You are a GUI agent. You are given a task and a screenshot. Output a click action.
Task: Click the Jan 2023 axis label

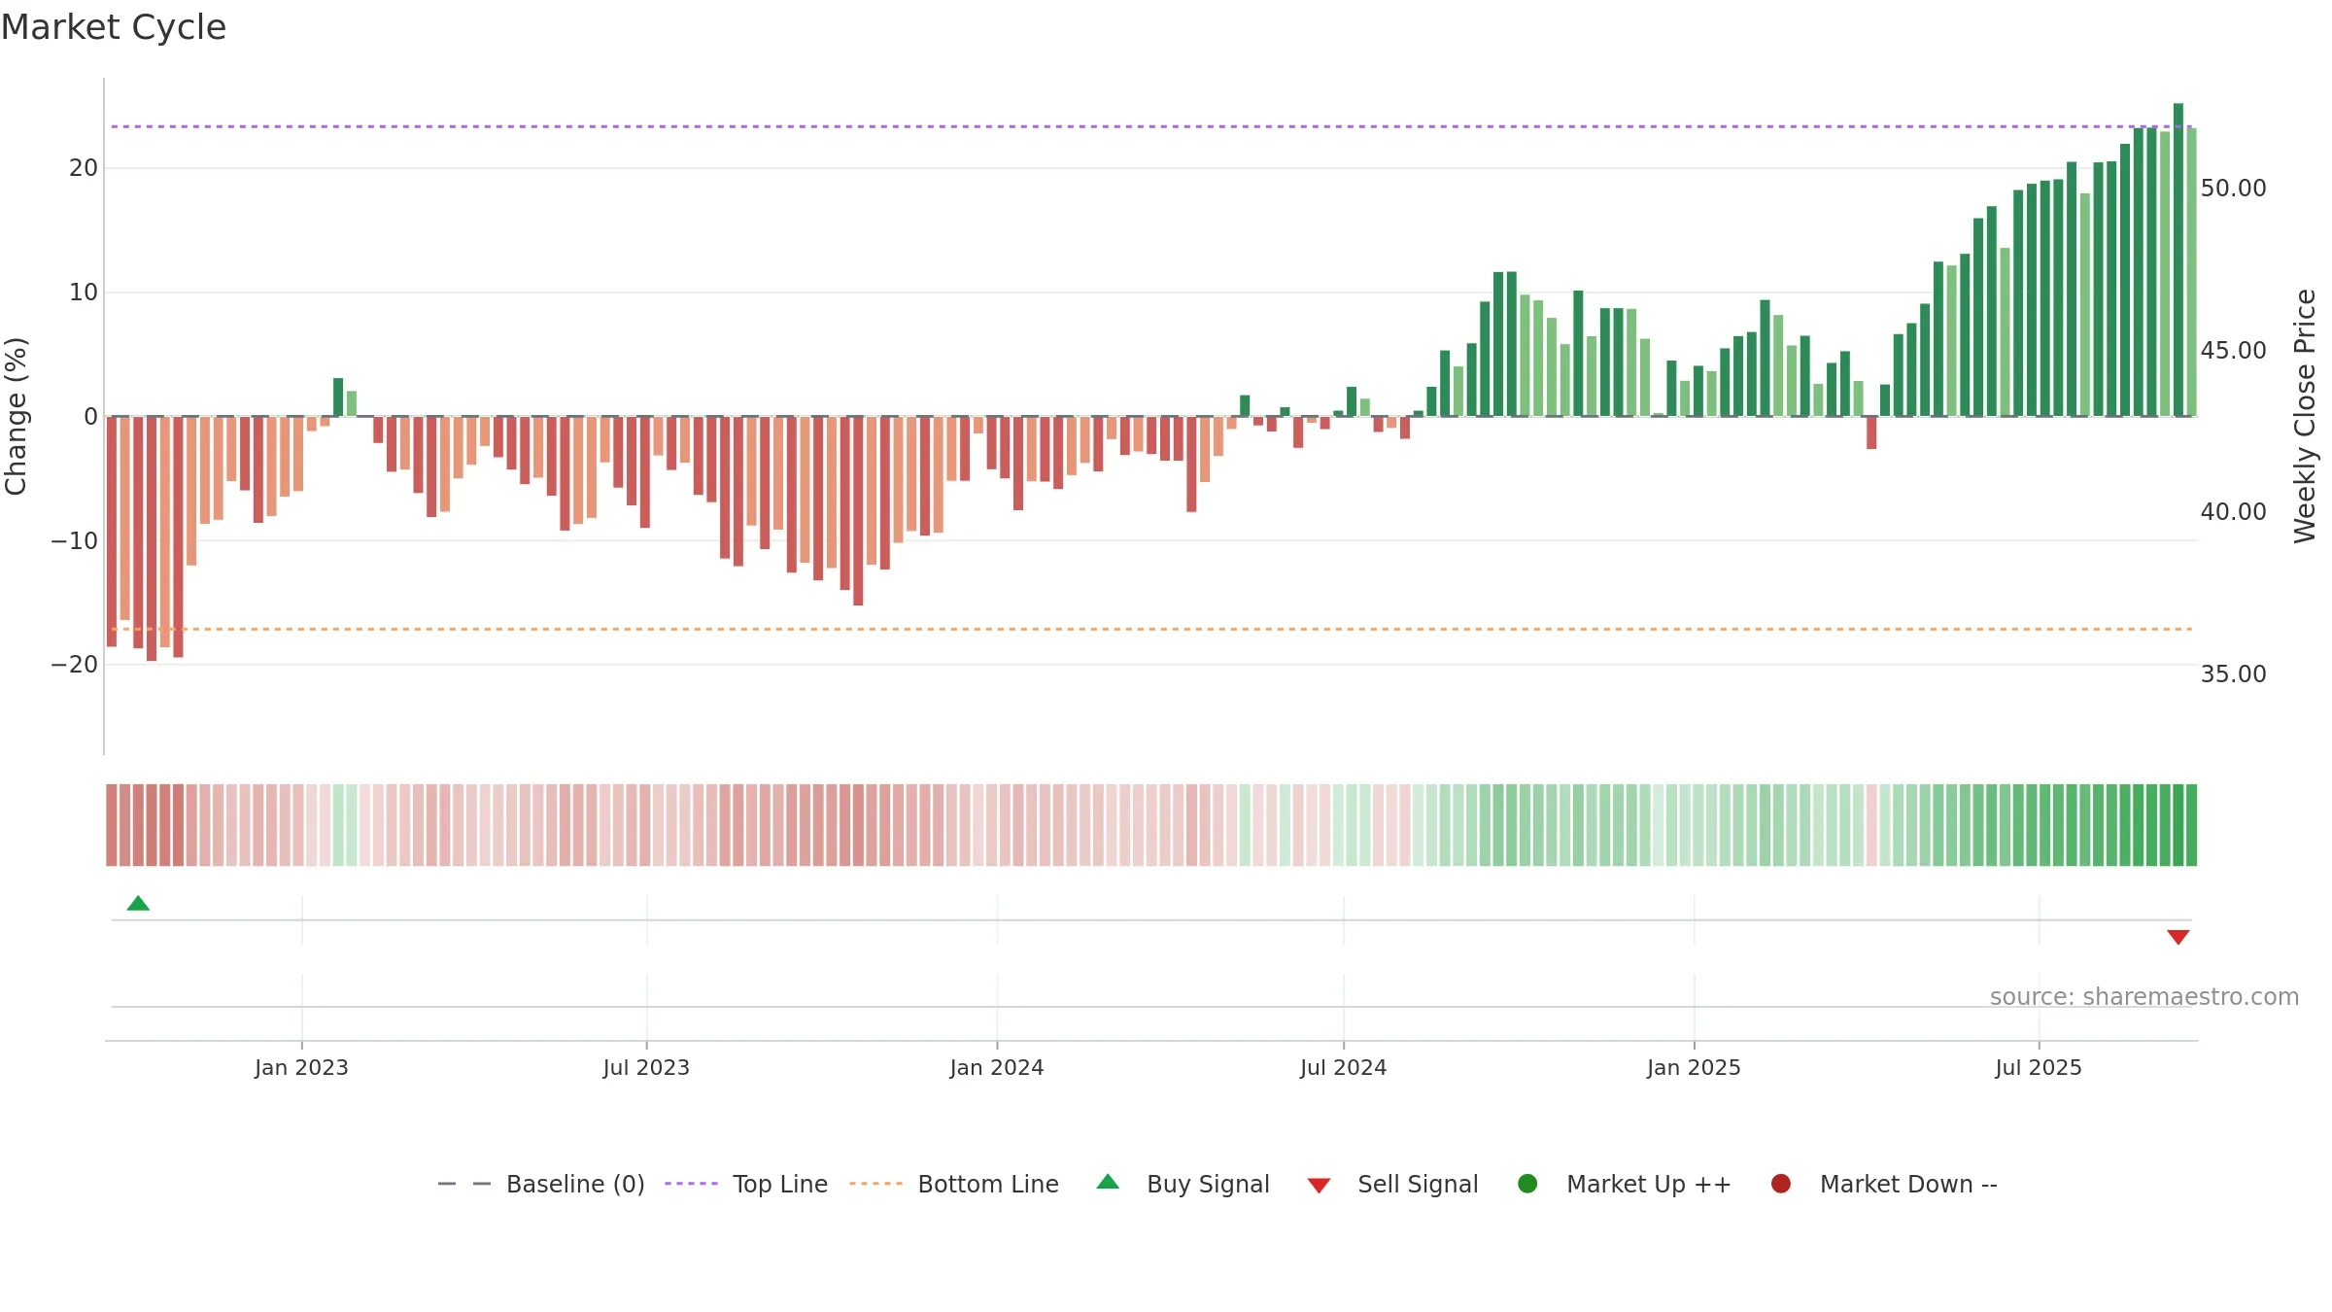pos(301,1067)
